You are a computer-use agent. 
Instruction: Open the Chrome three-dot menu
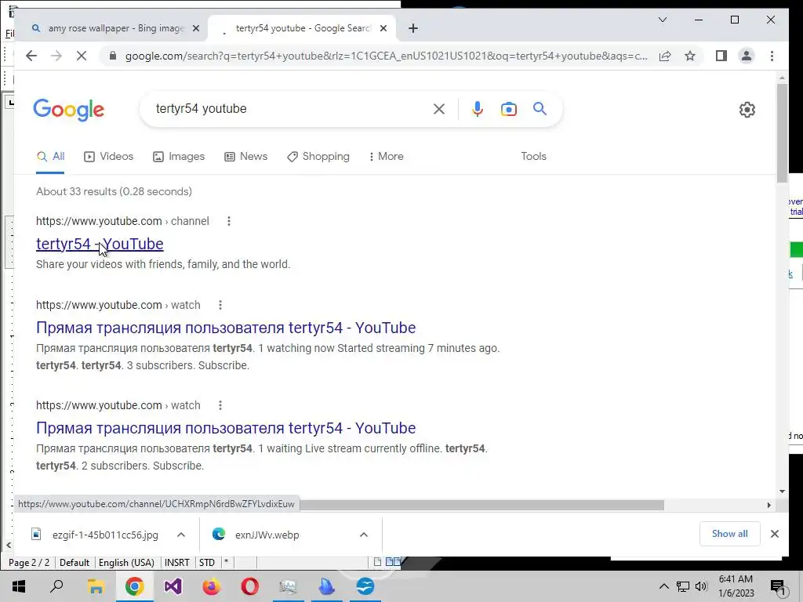[x=772, y=56]
